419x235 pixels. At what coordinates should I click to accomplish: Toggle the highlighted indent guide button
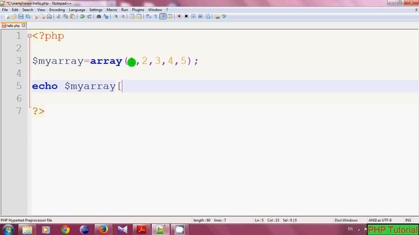(x=163, y=16)
